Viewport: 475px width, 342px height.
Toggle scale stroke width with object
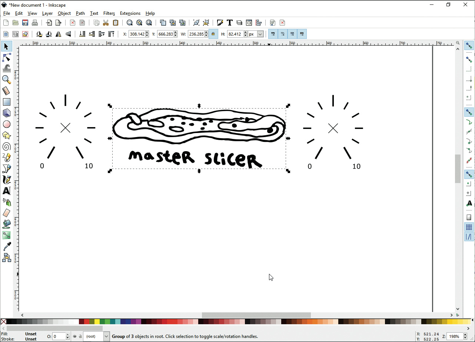point(273,34)
